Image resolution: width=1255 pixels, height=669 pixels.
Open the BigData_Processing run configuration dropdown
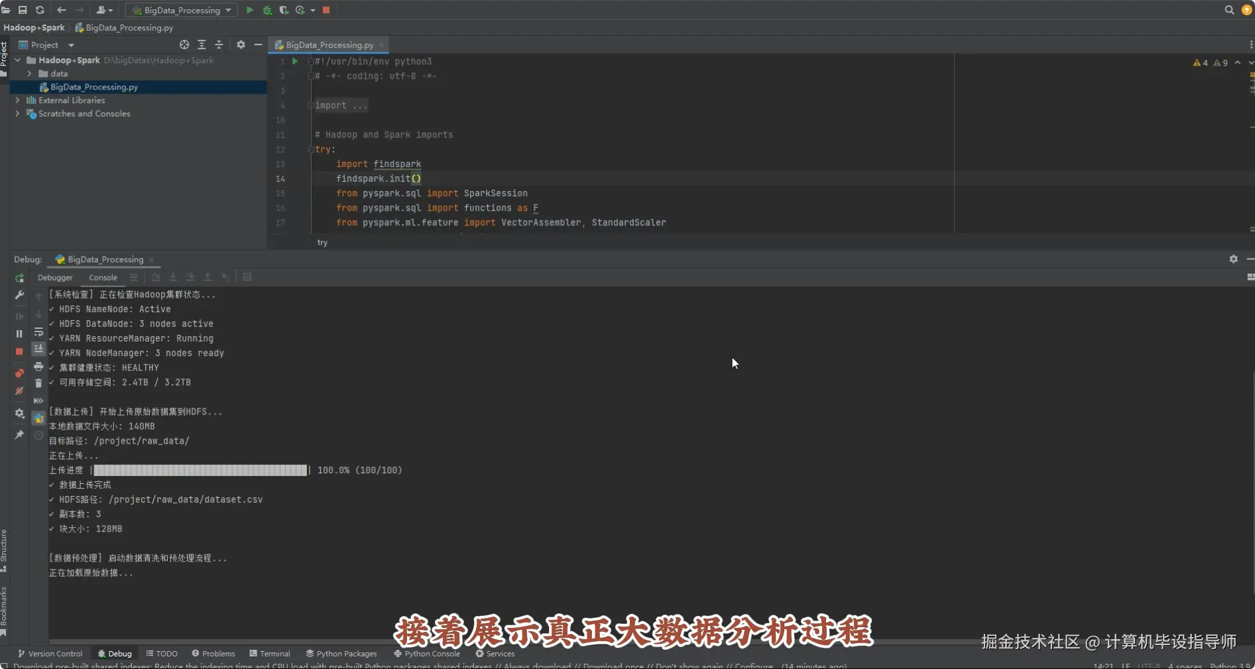pyautogui.click(x=182, y=10)
